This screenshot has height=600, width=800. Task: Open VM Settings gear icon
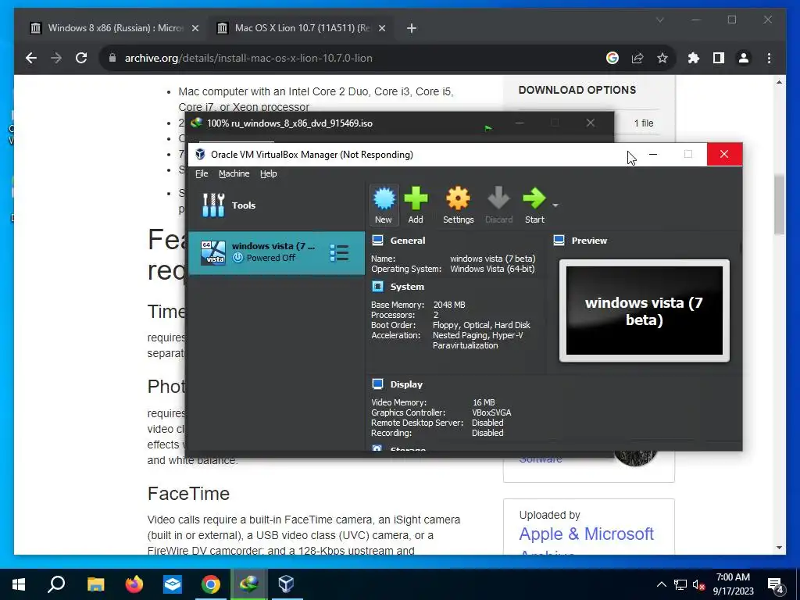458,205
